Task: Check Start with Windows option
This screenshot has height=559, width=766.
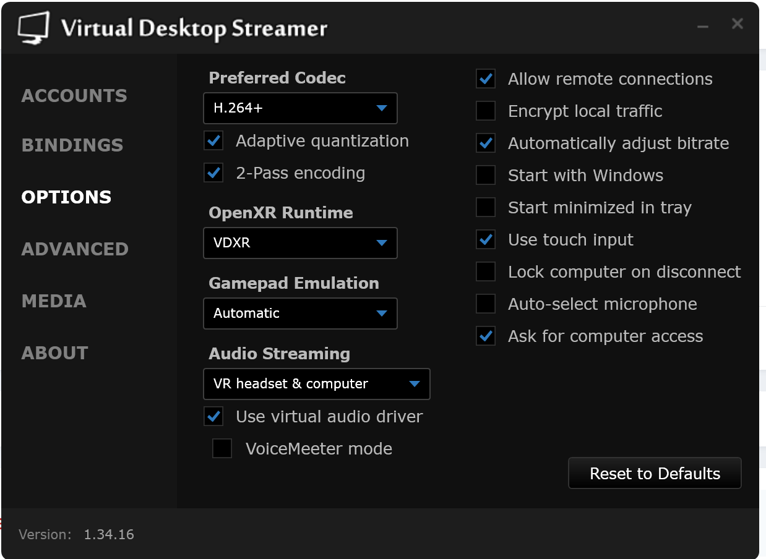Action: pyautogui.click(x=486, y=176)
